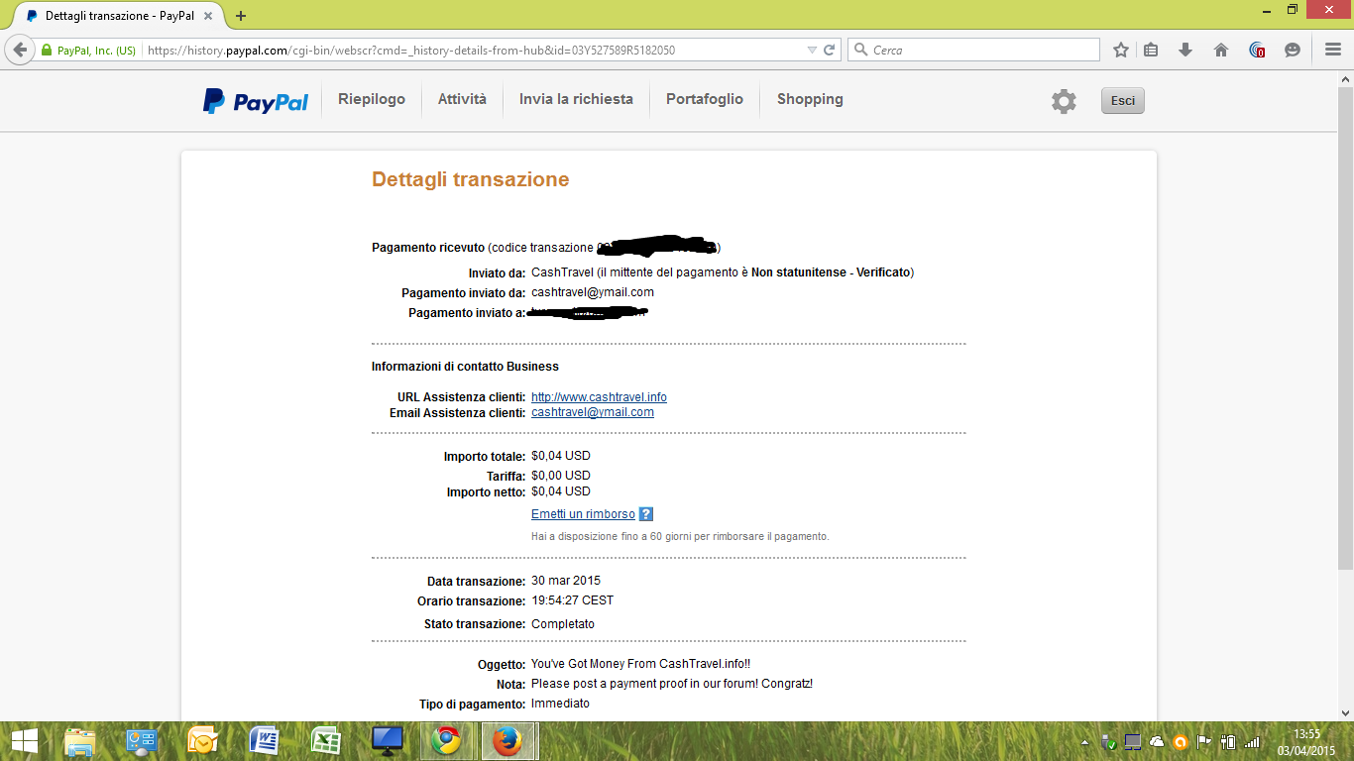
Task: Open the Attività menu item
Action: (x=462, y=99)
